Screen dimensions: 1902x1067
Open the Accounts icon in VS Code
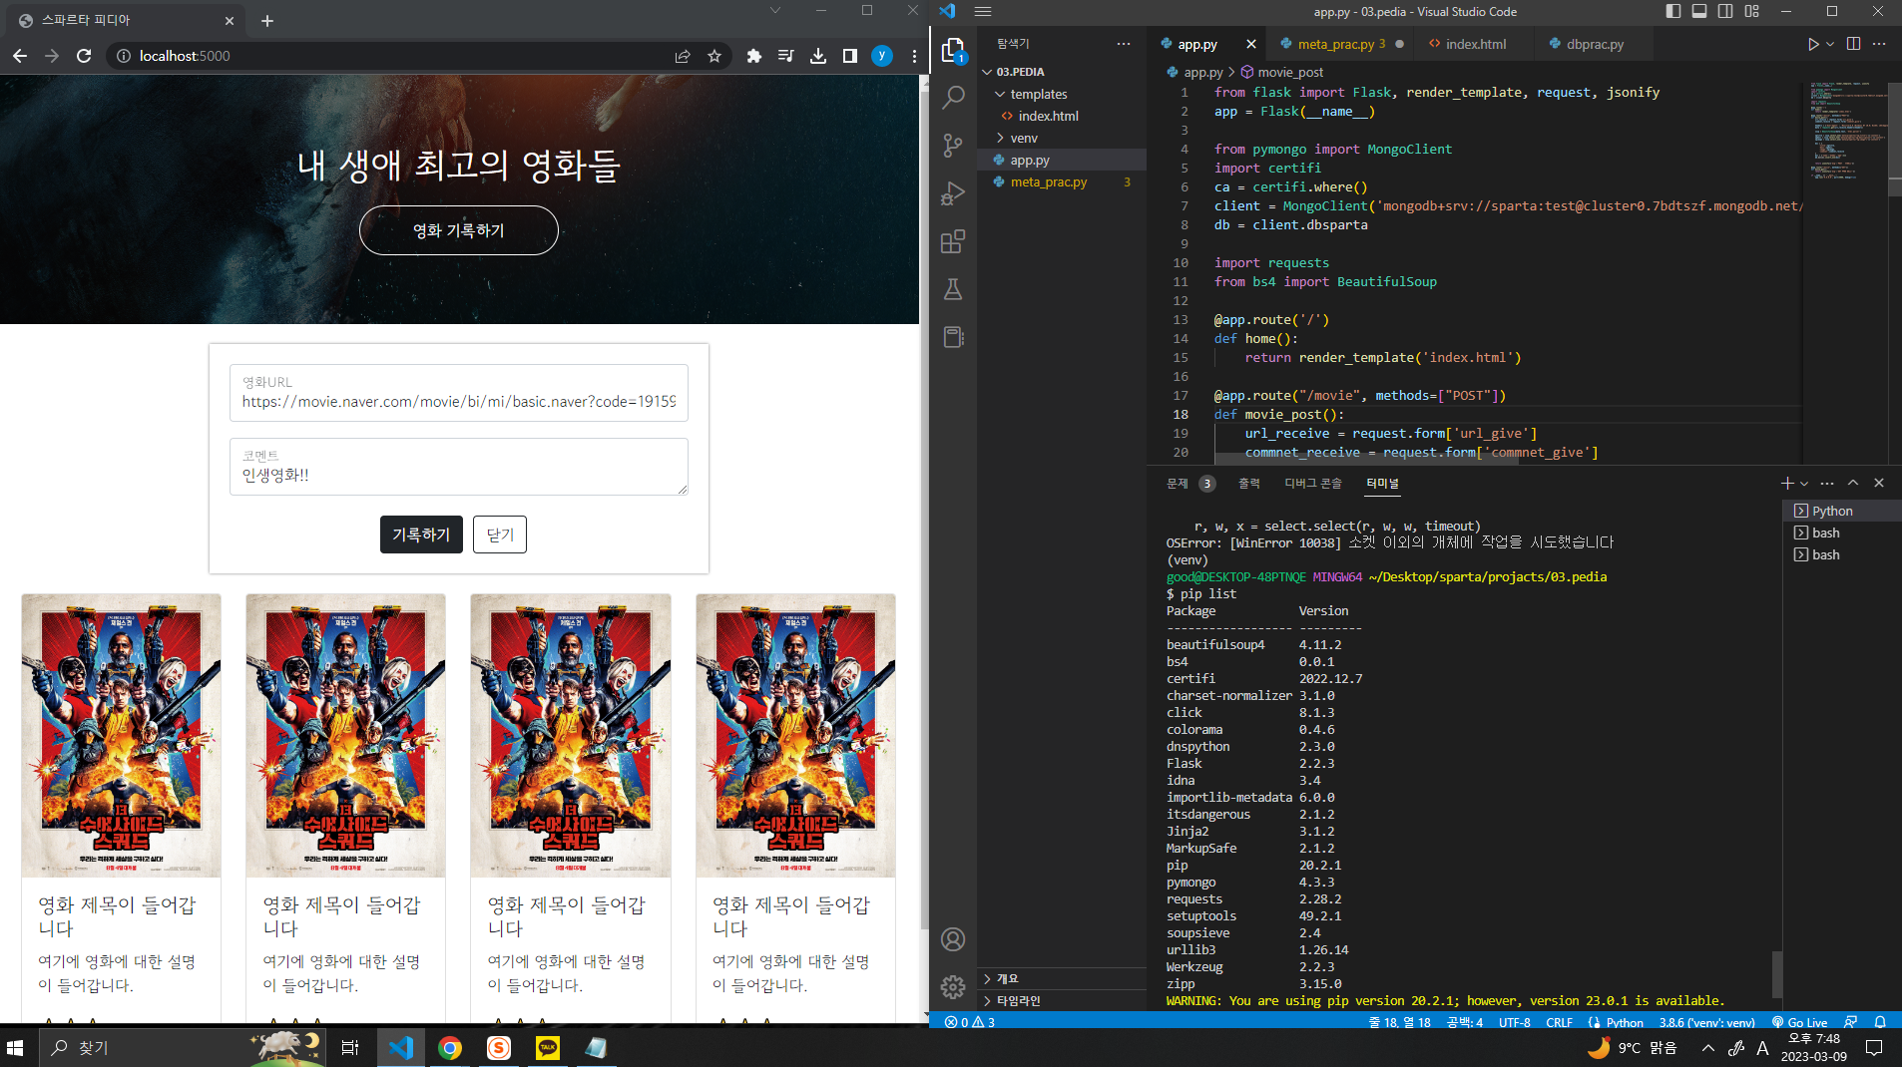click(x=953, y=939)
